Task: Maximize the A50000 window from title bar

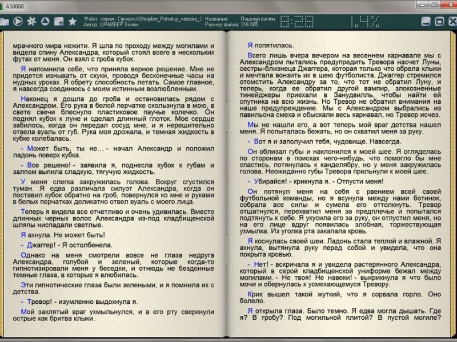Action: [x=435, y=4]
